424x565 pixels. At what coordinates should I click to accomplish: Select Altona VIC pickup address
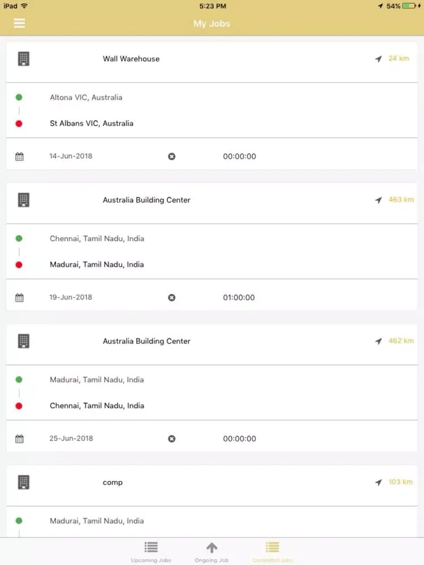click(x=86, y=97)
